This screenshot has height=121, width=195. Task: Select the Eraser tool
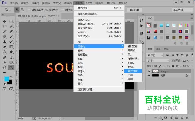(4, 47)
